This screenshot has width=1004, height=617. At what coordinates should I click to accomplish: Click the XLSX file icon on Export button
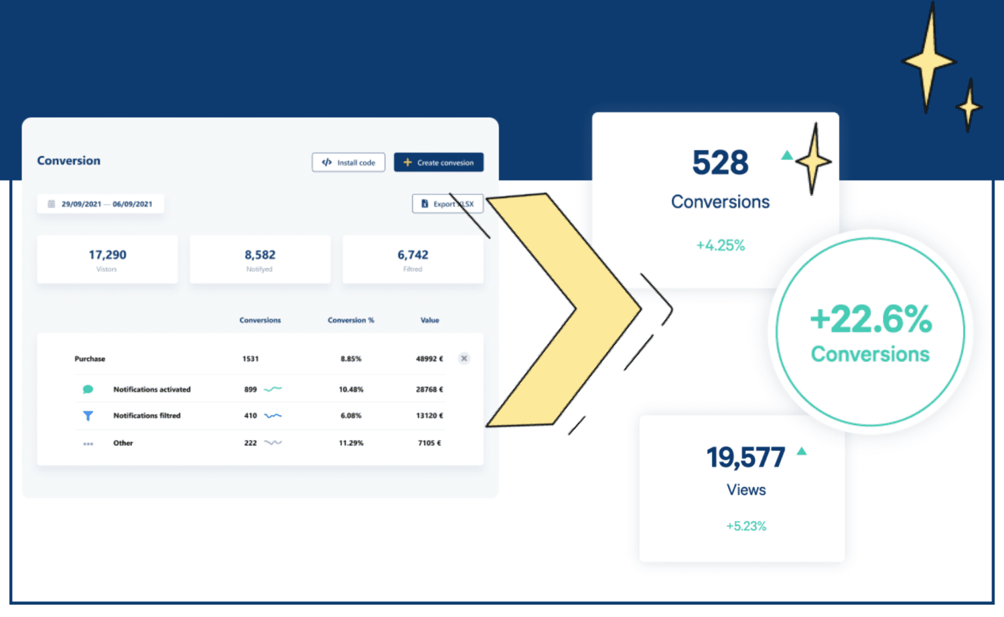click(426, 203)
